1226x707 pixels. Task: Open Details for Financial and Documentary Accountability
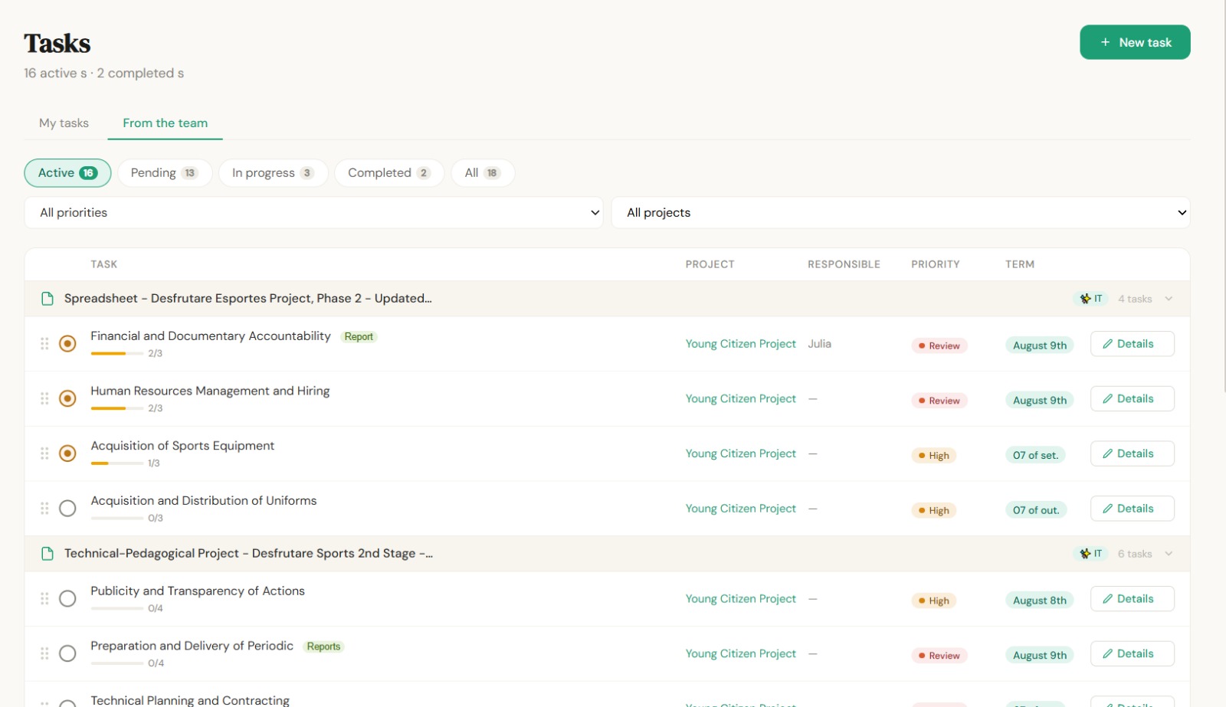1132,344
